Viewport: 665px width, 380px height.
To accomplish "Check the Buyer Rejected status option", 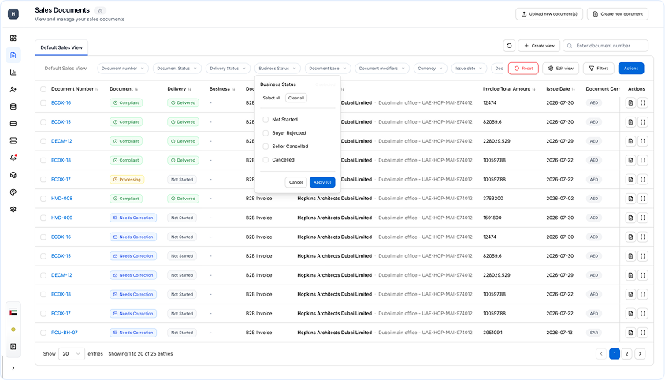I will click(x=266, y=133).
